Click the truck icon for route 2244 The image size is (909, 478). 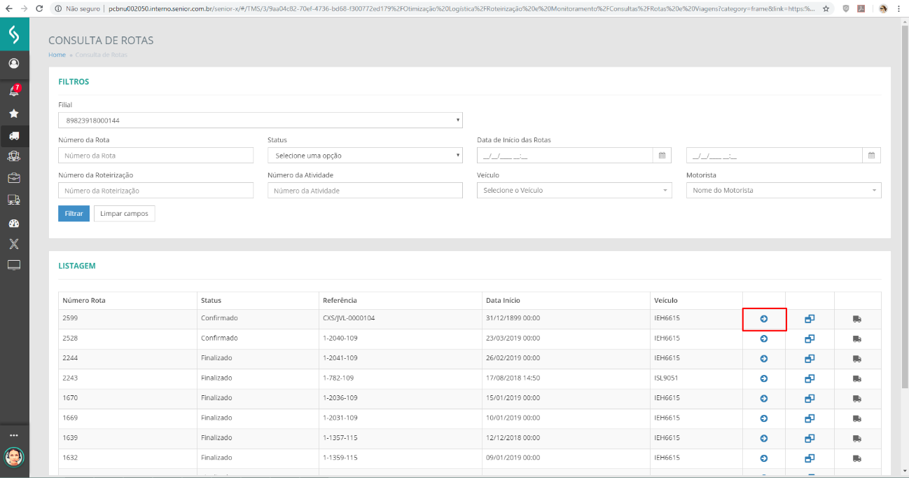pyautogui.click(x=857, y=359)
